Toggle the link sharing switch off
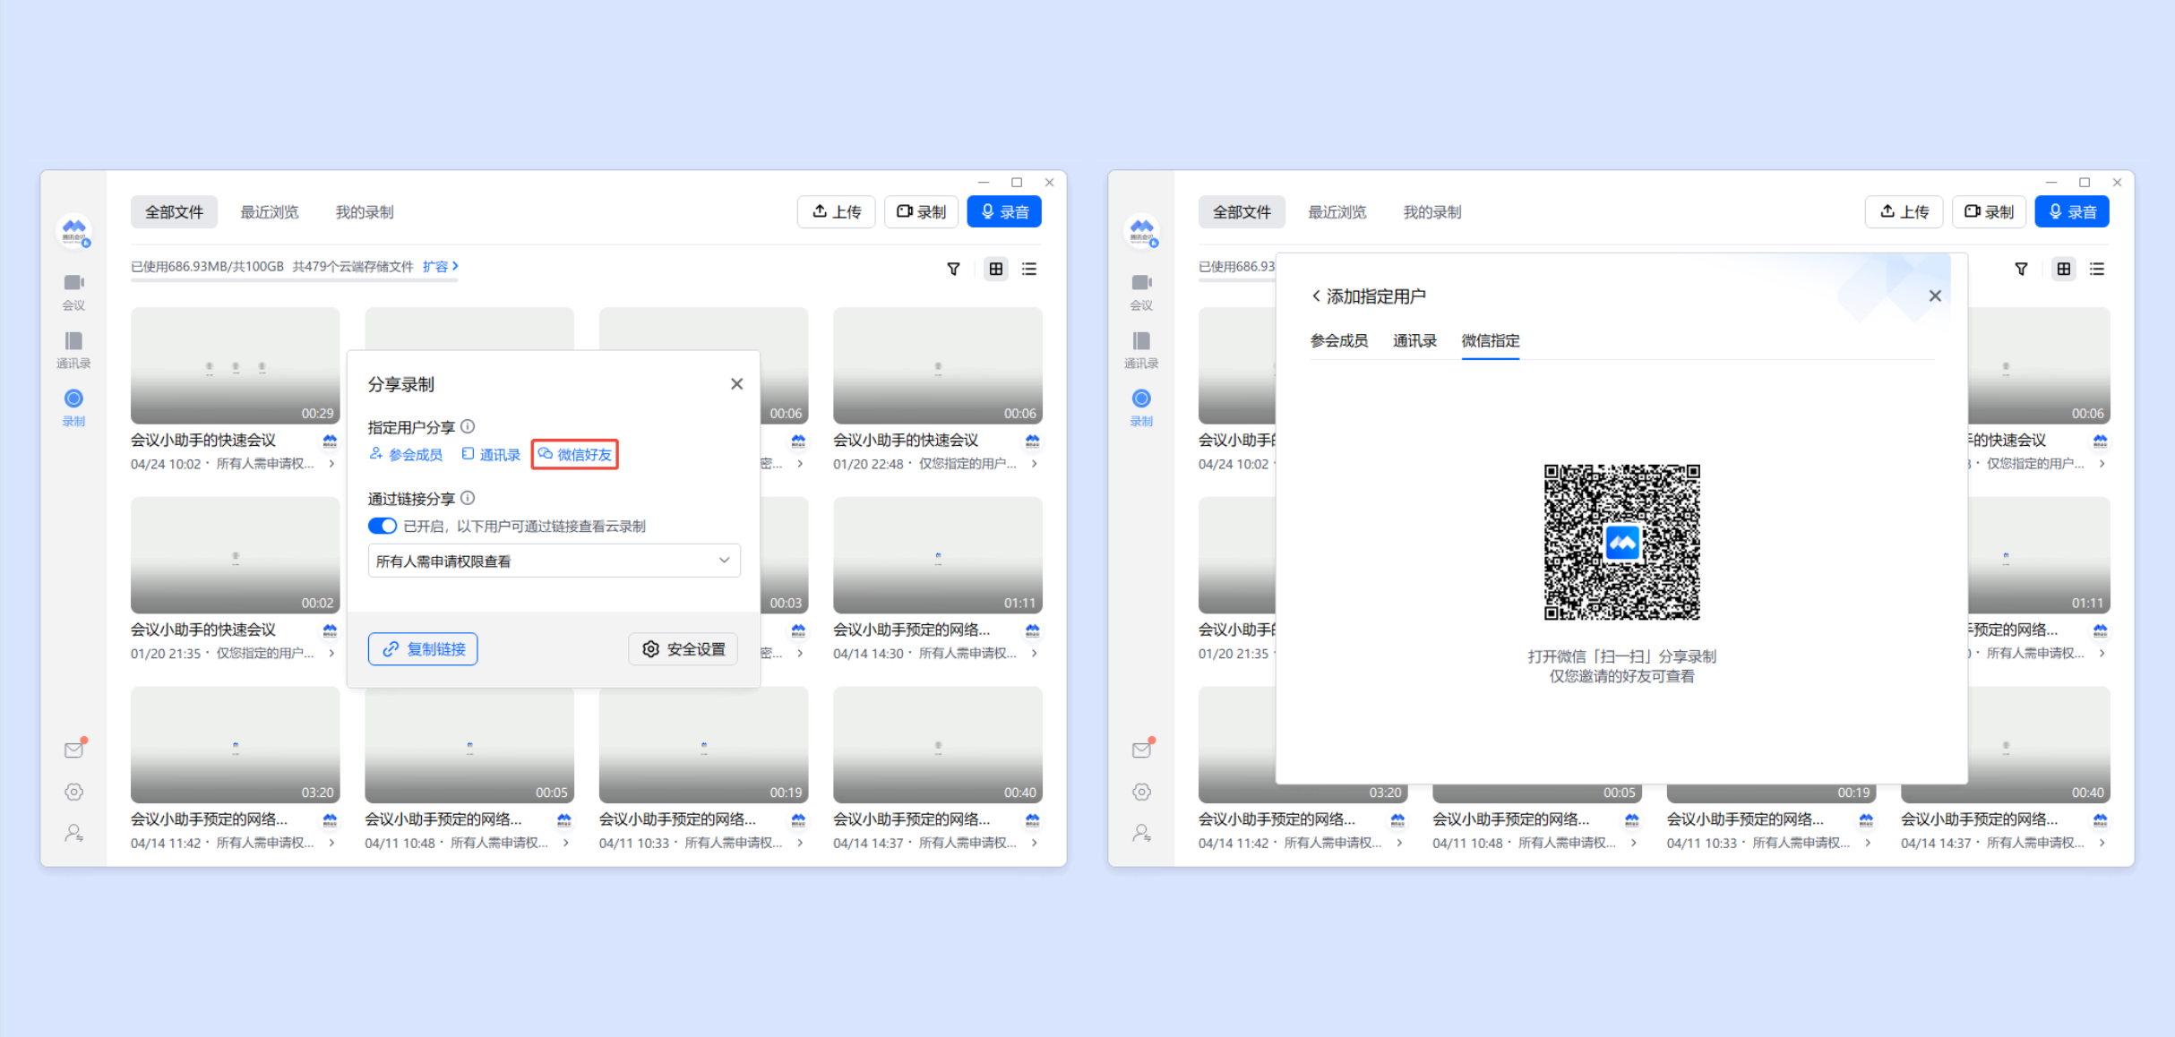 383,526
